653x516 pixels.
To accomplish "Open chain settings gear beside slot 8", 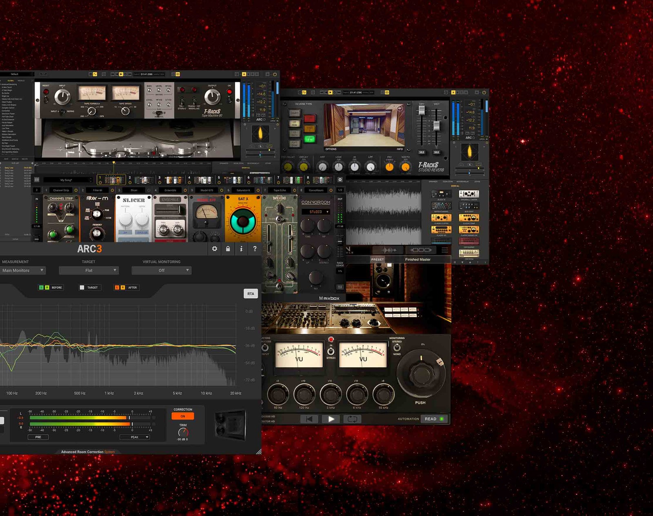I will click(340, 179).
